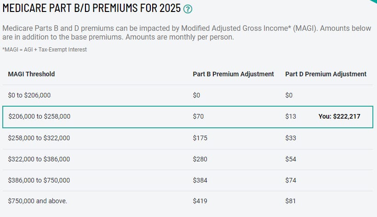Select the MAGI Threshold column header
The image size is (377, 217).
click(32, 74)
